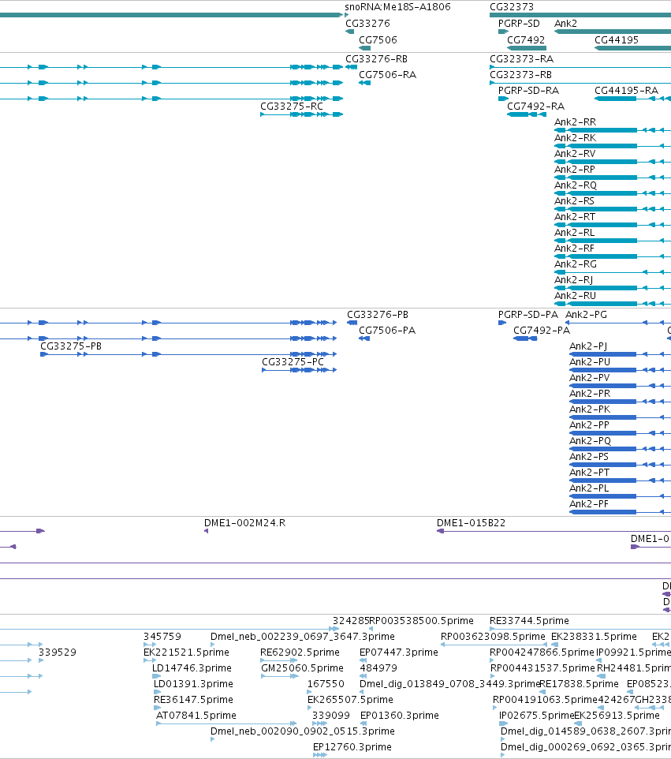This screenshot has height=759, width=671.
Task: Click protein label CG33275-PB
Action: pyautogui.click(x=71, y=346)
